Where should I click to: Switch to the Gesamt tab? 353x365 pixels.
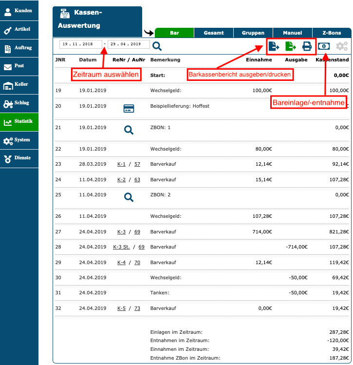214,33
